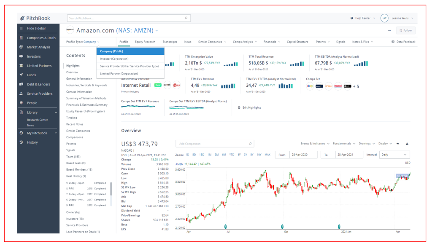This screenshot has height=246, width=432.
Task: Collapse the Library sidebar section
Action: (56, 112)
